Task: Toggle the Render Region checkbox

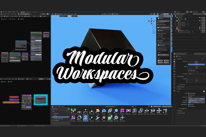Action: click(x=189, y=70)
